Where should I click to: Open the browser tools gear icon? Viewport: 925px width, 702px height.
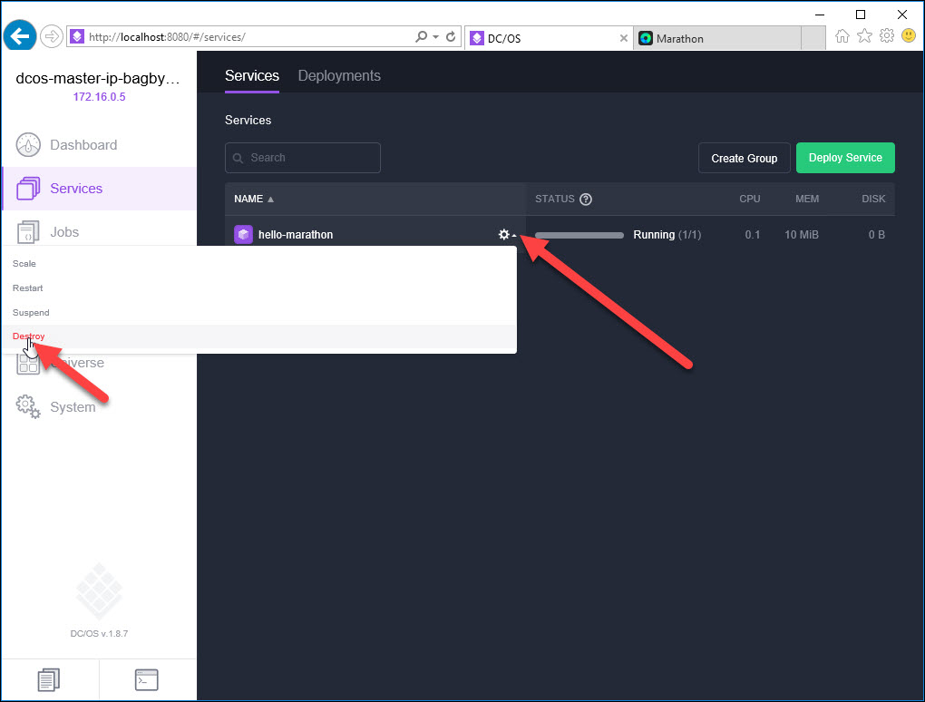click(x=887, y=36)
